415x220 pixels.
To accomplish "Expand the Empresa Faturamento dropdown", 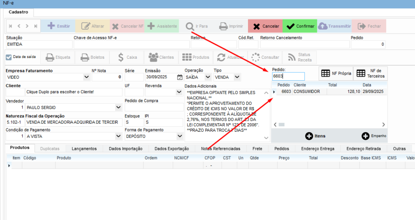I will pyautogui.click(x=86, y=77).
